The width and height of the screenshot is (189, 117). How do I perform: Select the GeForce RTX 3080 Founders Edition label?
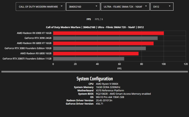pos(28,48)
